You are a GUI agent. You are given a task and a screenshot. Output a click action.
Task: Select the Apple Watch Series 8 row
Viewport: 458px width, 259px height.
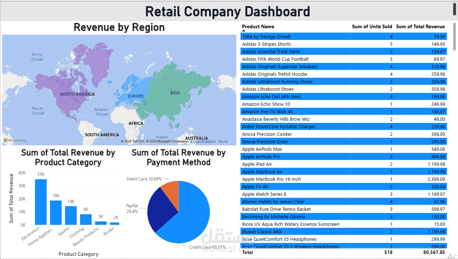click(344, 194)
